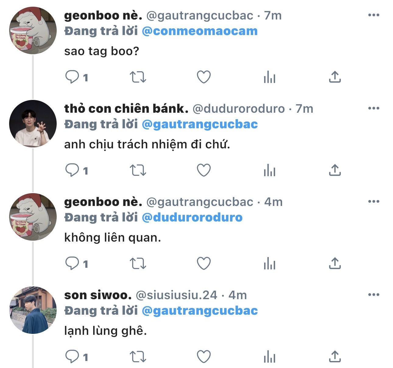Retweet the "sao tag boo?" tweet
Image resolution: width=393 pixels, height=368 pixels.
pyautogui.click(x=138, y=77)
